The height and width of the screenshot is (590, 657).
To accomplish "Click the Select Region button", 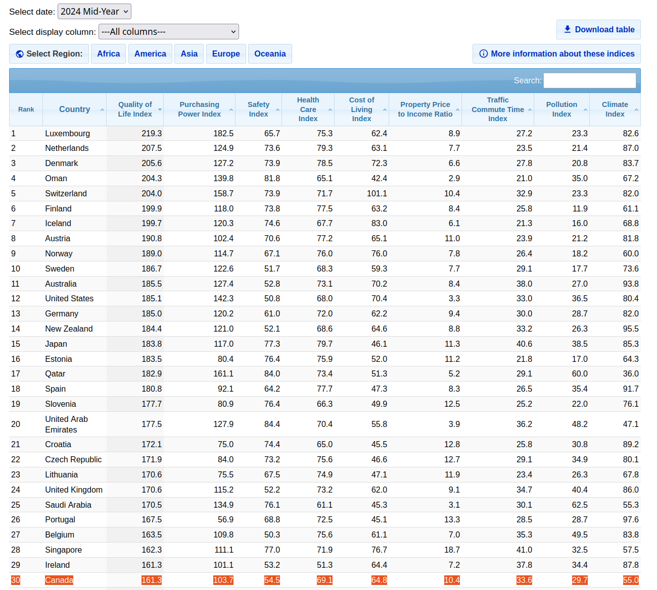I will (x=49, y=54).
